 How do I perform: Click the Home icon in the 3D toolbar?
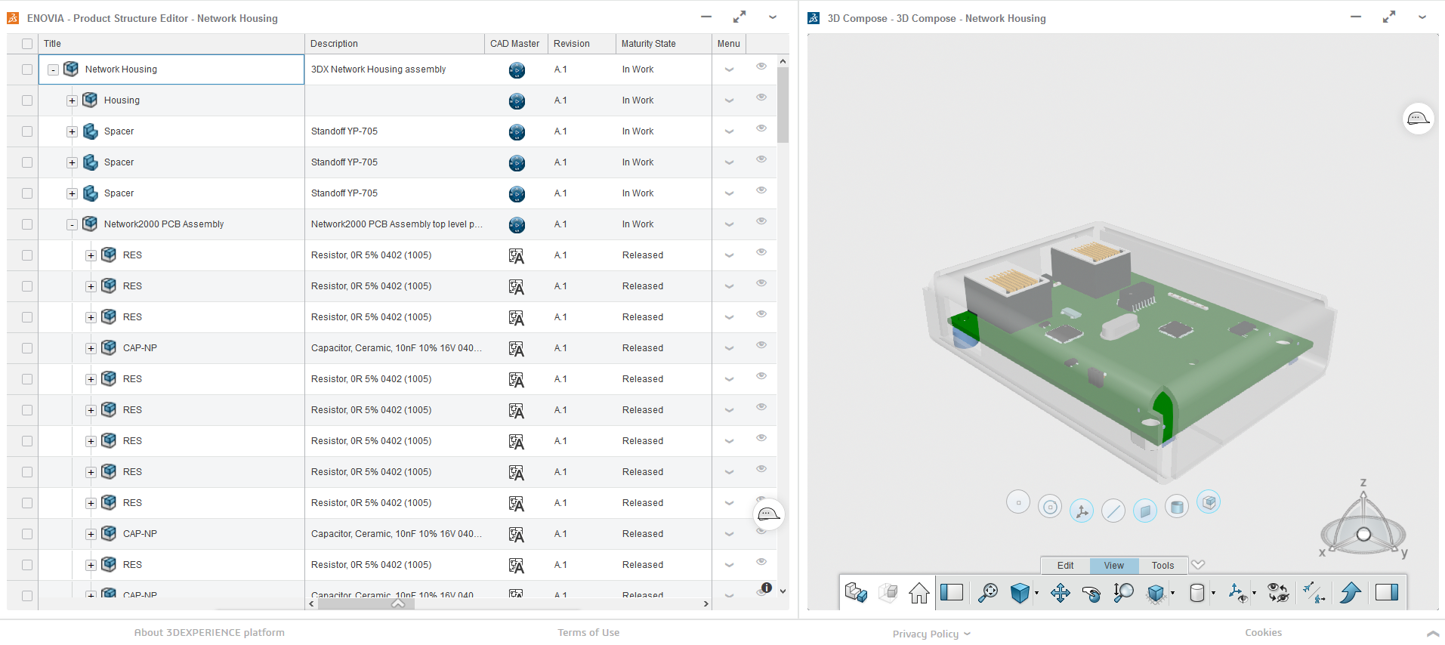919,593
